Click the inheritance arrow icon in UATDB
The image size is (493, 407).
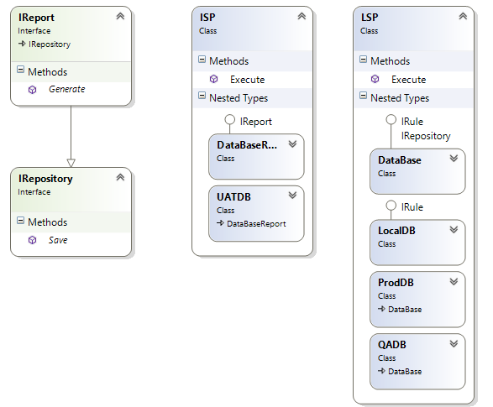pos(220,223)
